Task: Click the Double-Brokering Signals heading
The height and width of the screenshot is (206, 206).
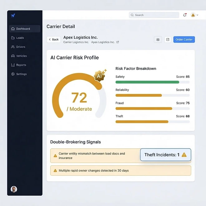Action: click(76, 142)
